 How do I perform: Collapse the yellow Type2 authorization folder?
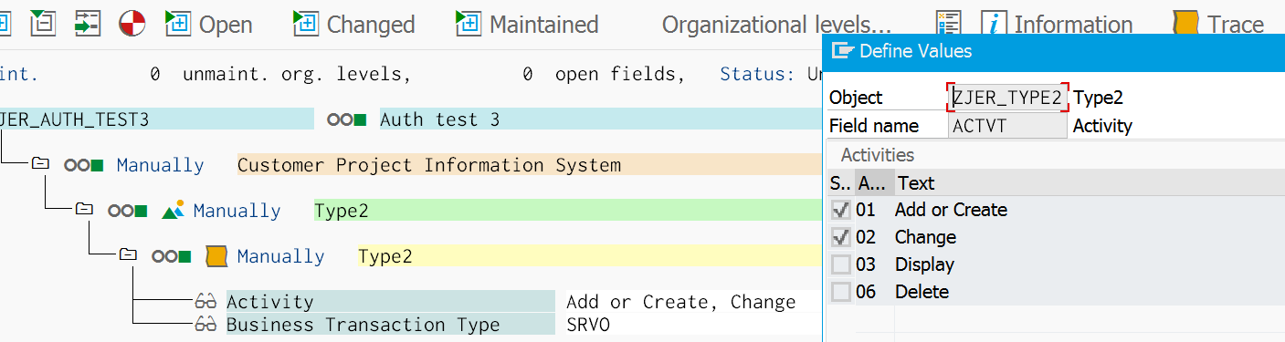(x=128, y=255)
